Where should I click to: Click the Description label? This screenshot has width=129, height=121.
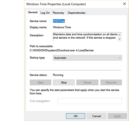coord(37,35)
